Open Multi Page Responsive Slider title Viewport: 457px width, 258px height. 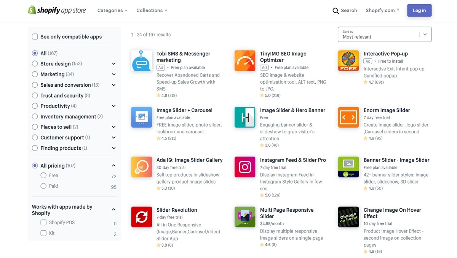tap(287, 213)
